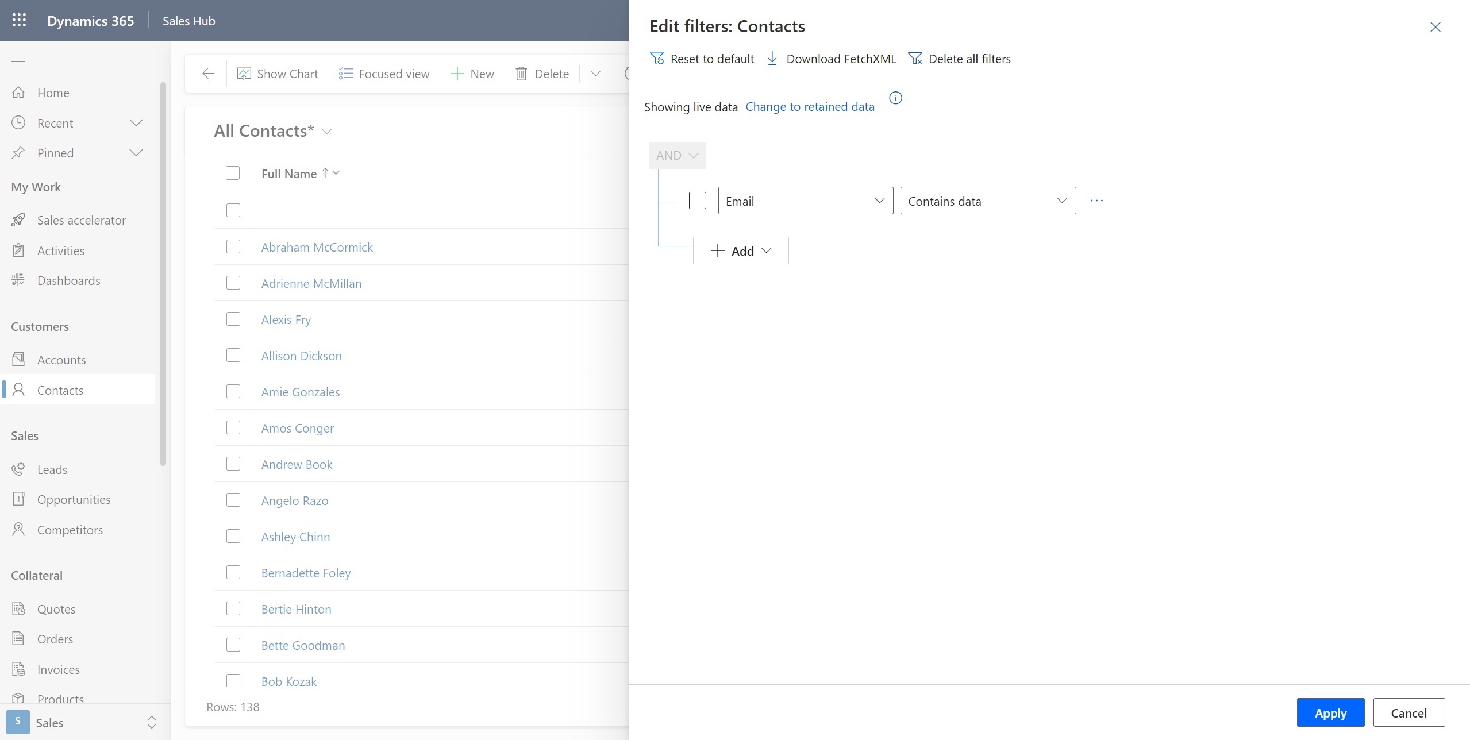Viewport: 1470px width, 740px height.
Task: Collapse the sidebar with hamburger icon
Action: tap(18, 59)
